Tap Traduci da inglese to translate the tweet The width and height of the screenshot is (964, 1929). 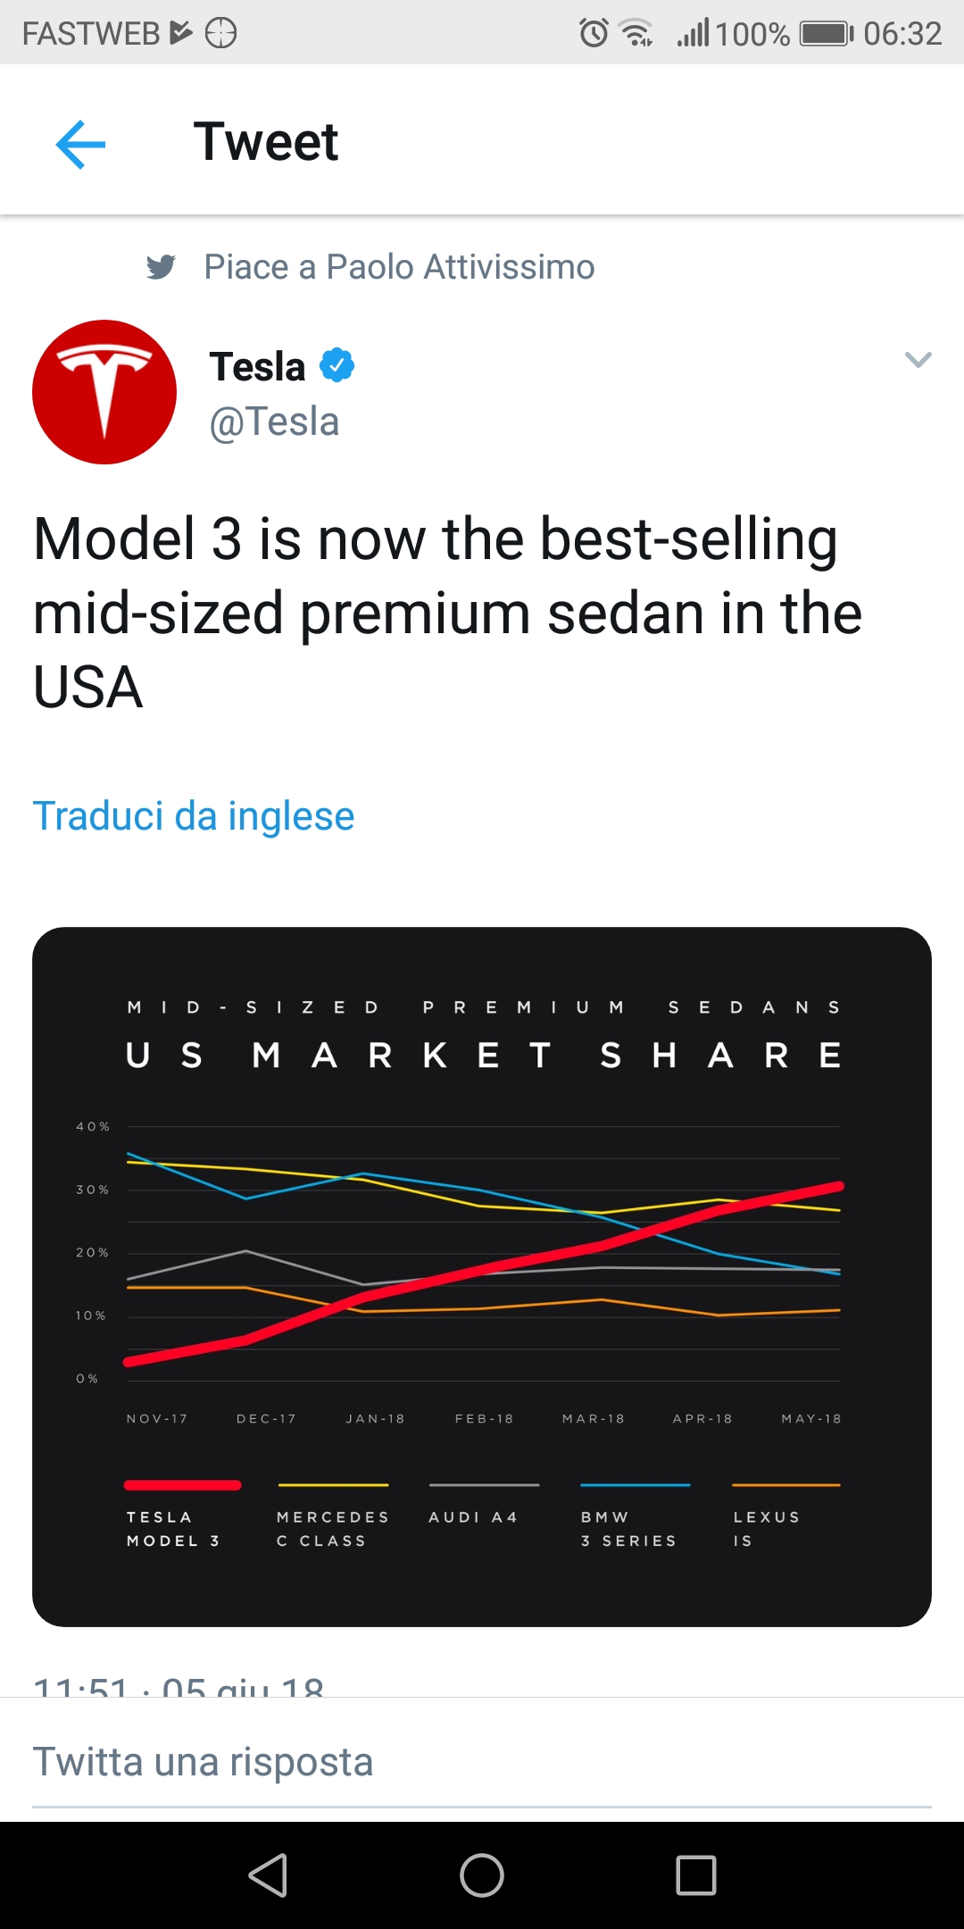pos(193,815)
